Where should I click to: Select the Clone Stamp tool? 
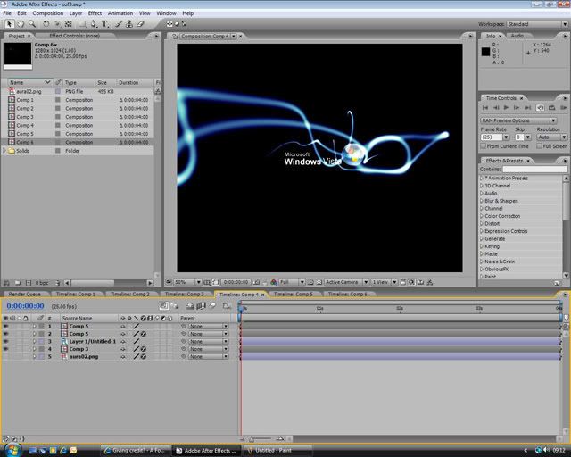[x=128, y=24]
